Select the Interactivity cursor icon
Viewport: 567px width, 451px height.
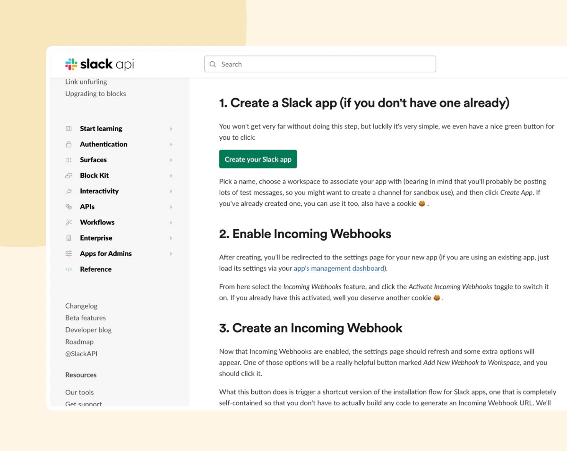coord(69,191)
